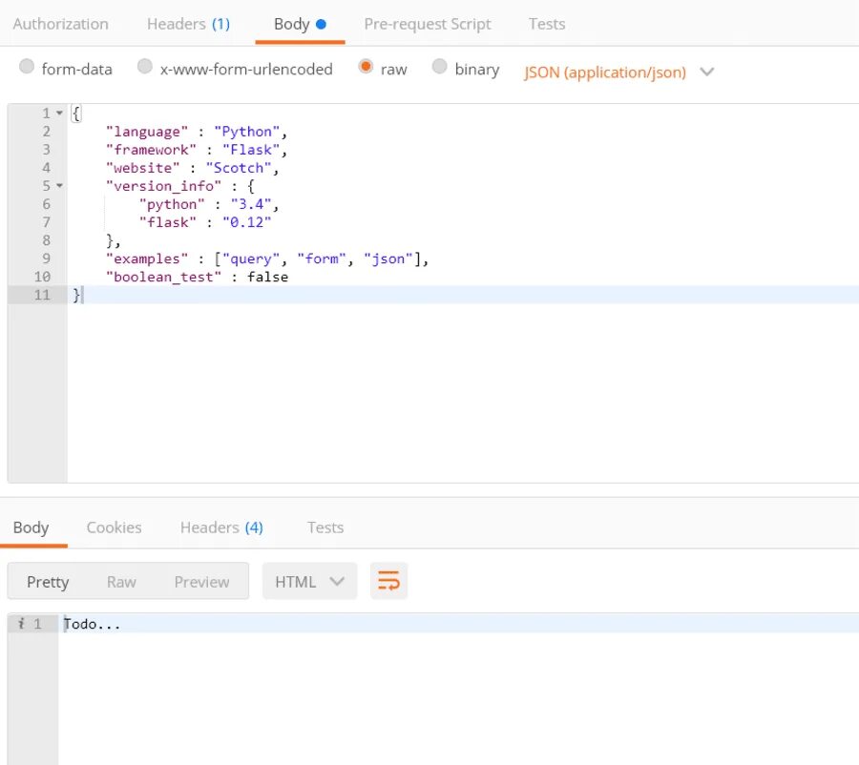Open the response Body tab
Screen dimensions: 859x765
(31, 527)
